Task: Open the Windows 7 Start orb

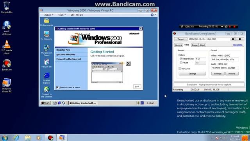Action: click(x=5, y=137)
